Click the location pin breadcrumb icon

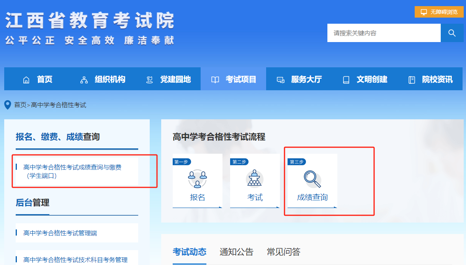pyautogui.click(x=8, y=105)
